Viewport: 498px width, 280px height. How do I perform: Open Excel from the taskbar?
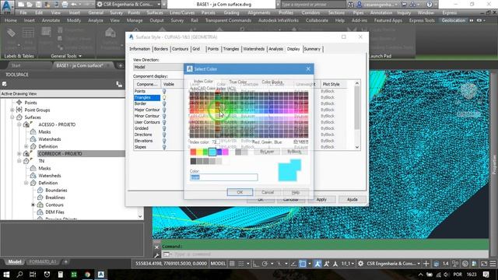pyautogui.click(x=74, y=275)
